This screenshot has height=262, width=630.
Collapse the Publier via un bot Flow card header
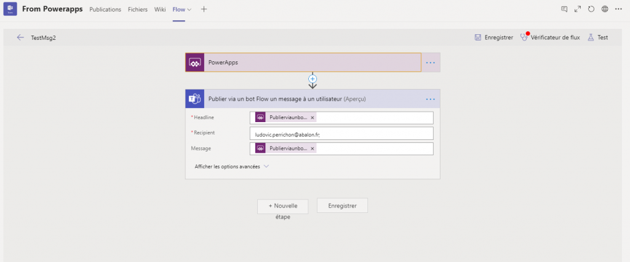coord(313,99)
